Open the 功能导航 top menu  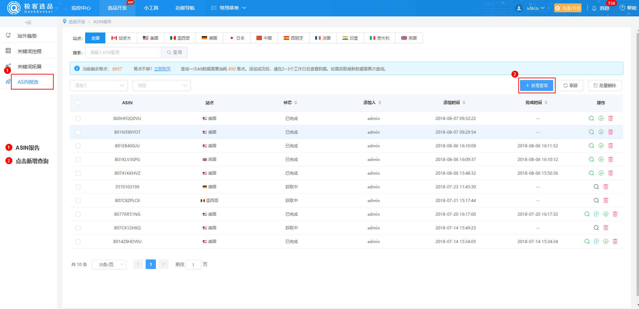click(185, 8)
